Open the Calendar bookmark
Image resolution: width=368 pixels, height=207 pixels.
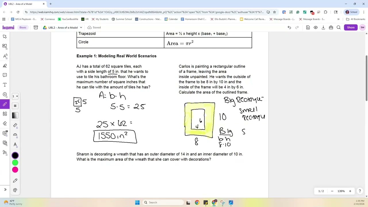click(x=171, y=19)
